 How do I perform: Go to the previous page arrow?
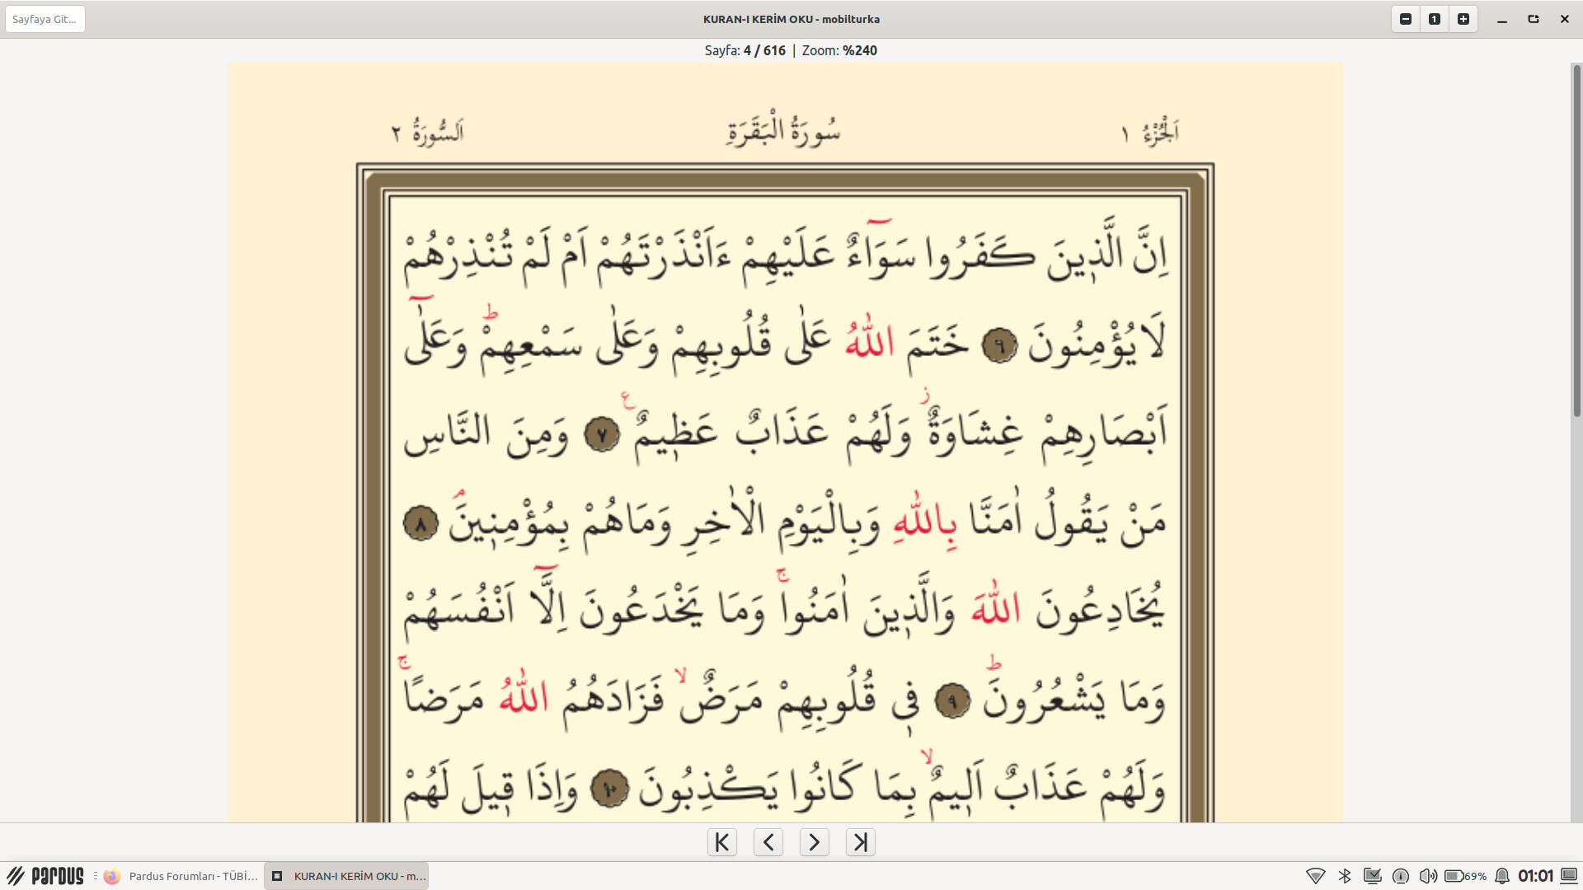(x=768, y=842)
